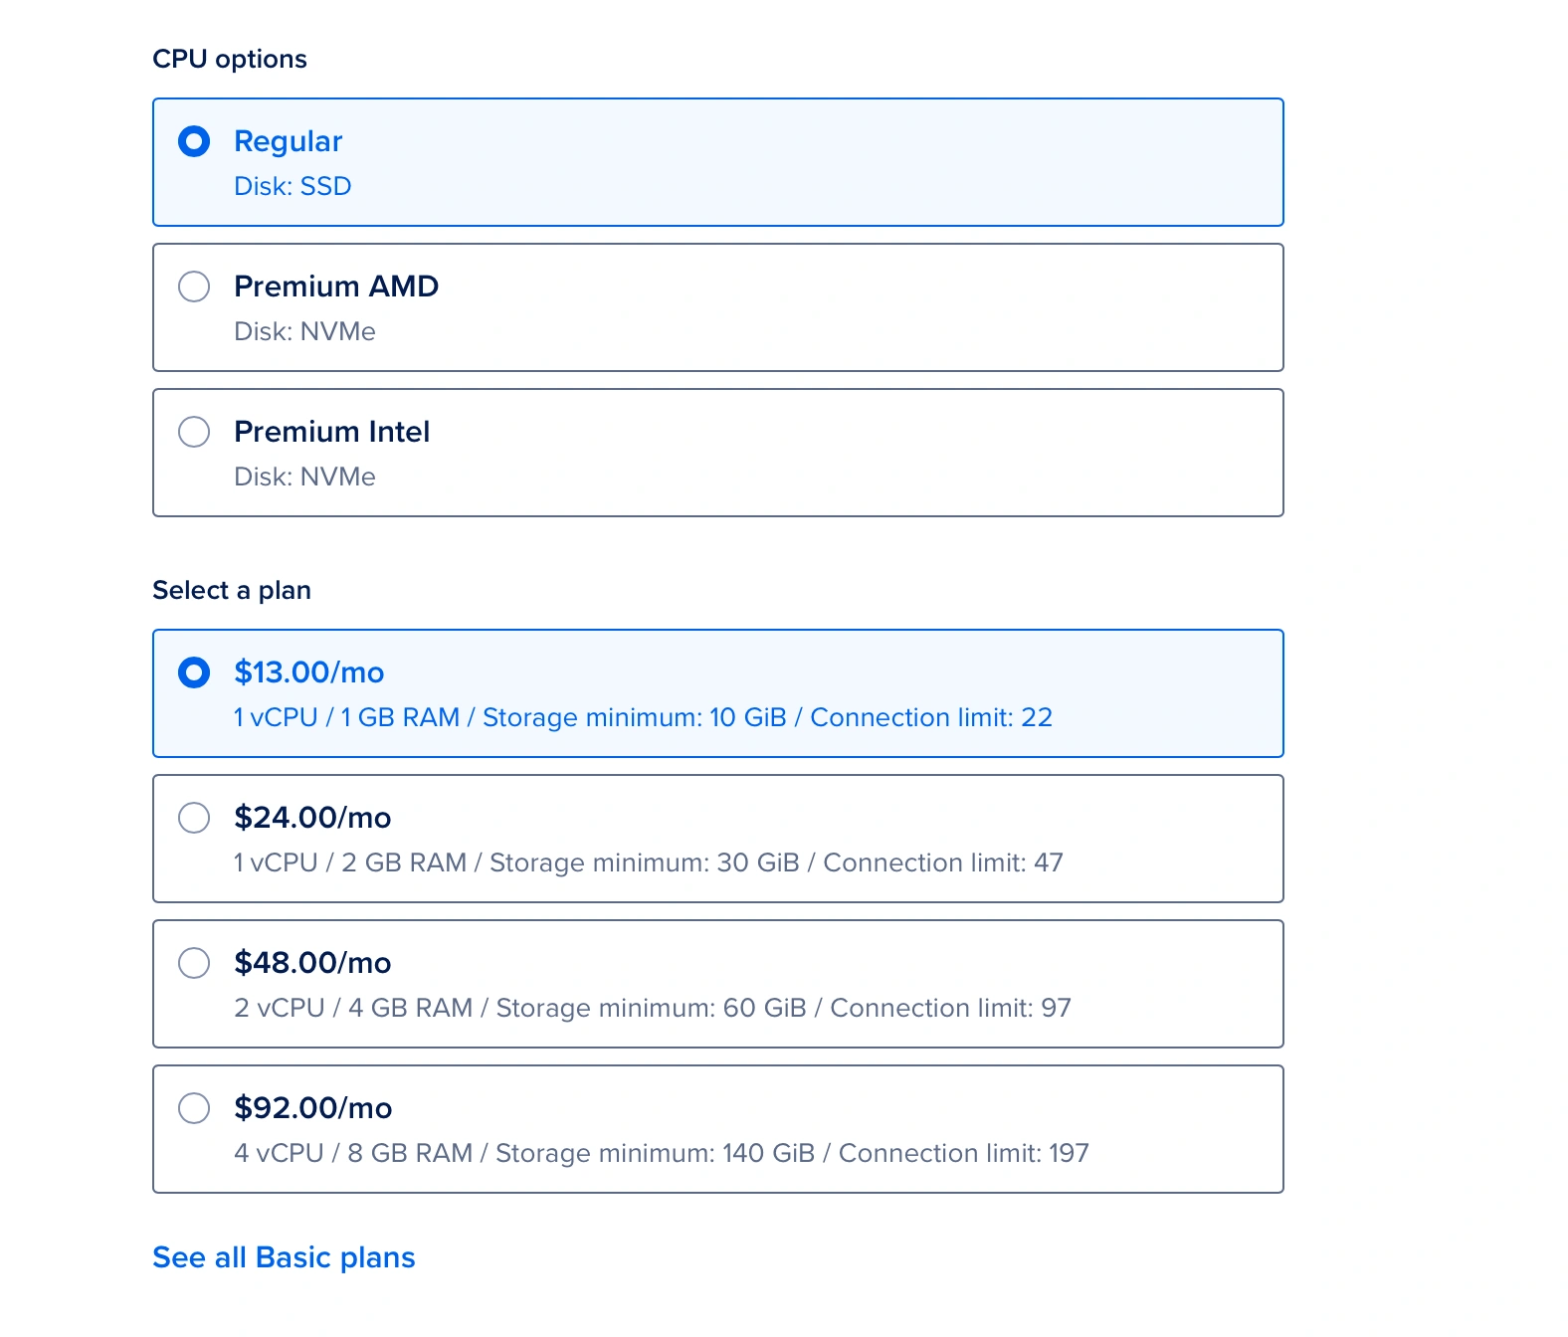This screenshot has width=1568, height=1337.
Task: Click the Regular option title text
Action: (288, 141)
